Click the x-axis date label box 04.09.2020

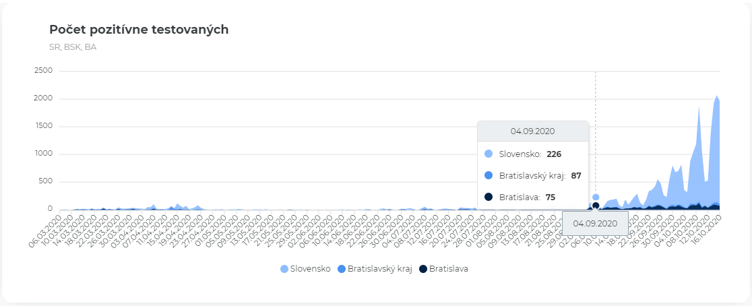596,223
